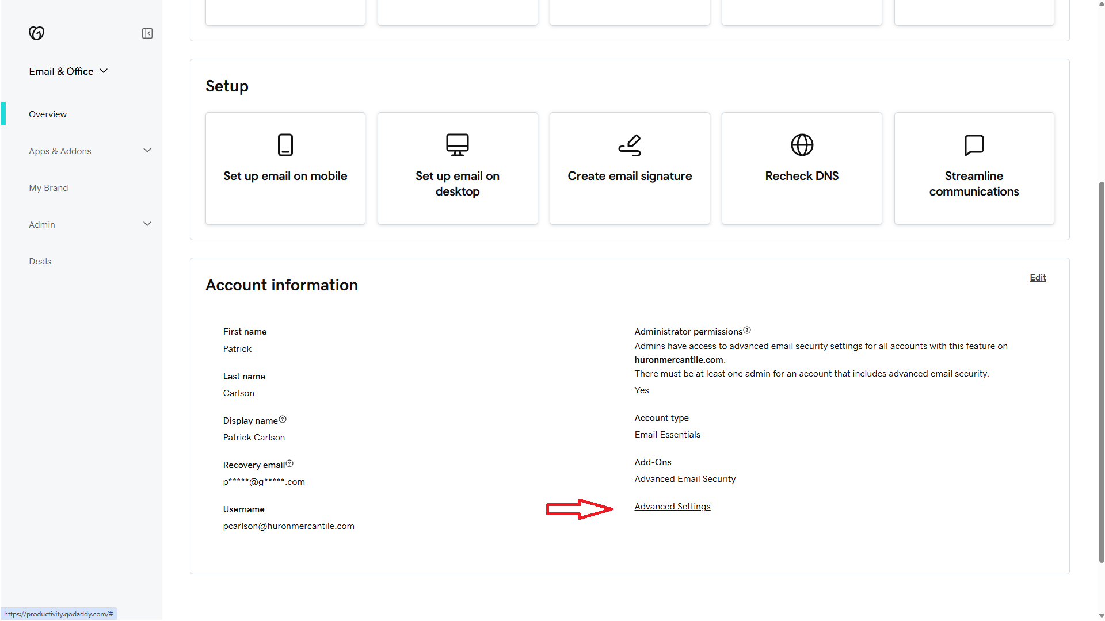Open Administrator permissions help icon
This screenshot has height=621, width=1105.
coord(747,331)
